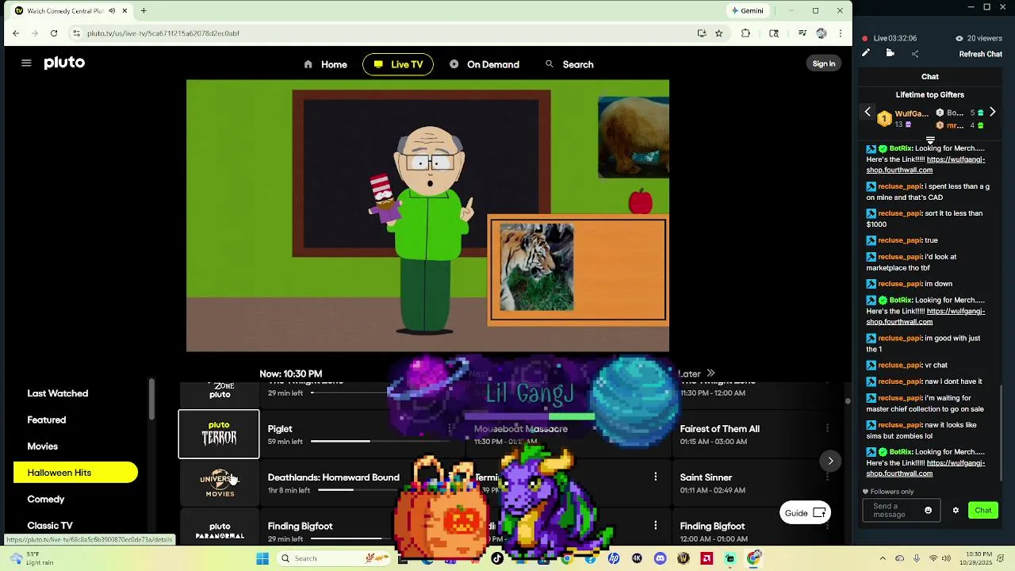Select Halloween Hits category
The width and height of the screenshot is (1015, 571).
[75, 473]
